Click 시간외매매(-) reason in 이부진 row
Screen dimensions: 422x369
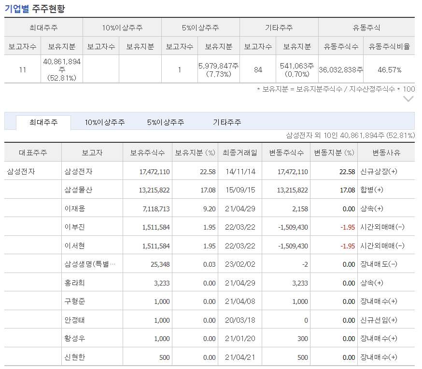(382, 227)
